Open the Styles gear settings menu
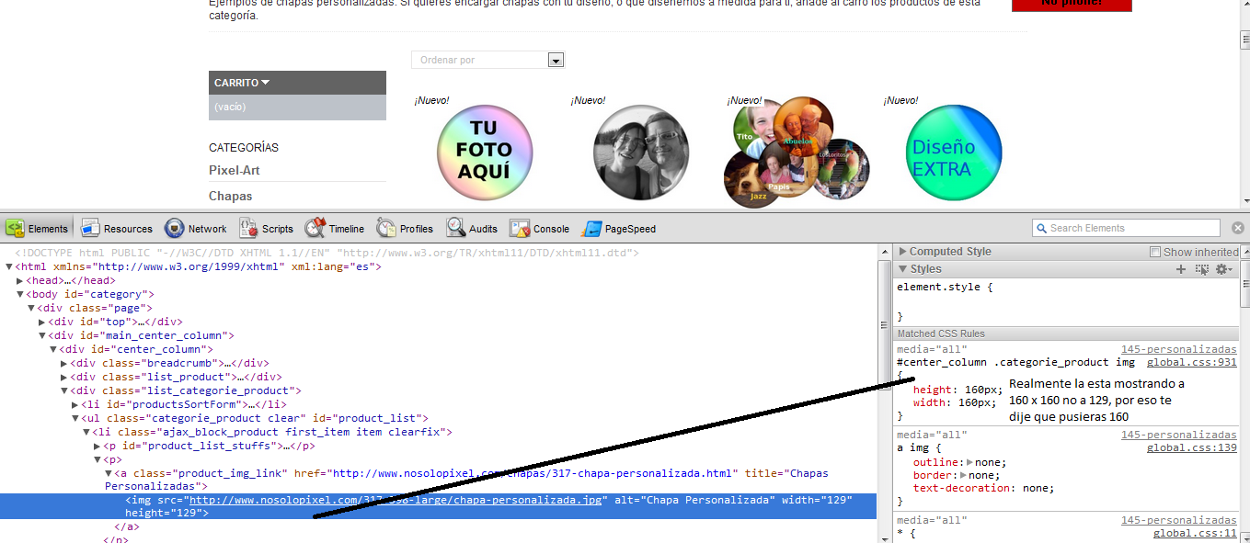This screenshot has height=543, width=1250. [1223, 269]
